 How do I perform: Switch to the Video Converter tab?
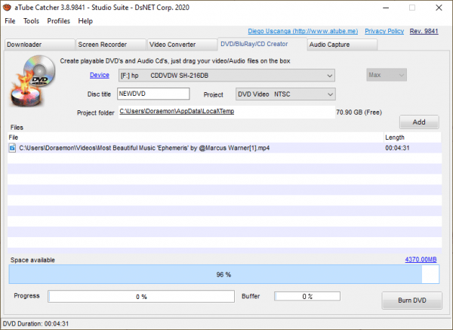(x=182, y=45)
